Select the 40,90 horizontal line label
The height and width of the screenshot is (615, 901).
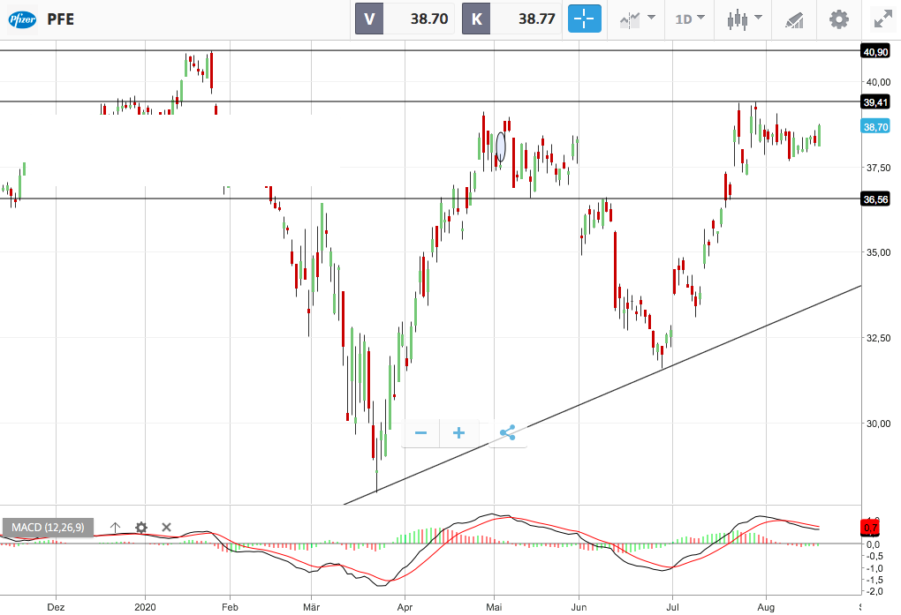point(875,52)
